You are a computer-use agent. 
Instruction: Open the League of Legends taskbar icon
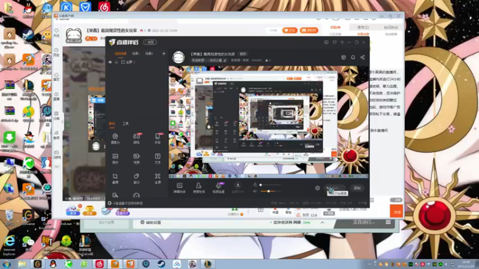[207, 264]
